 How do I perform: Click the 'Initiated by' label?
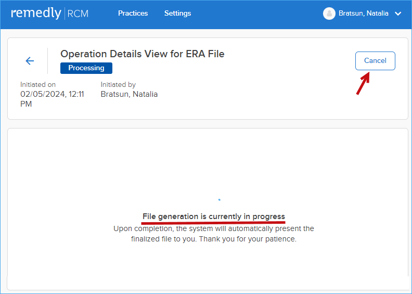118,85
